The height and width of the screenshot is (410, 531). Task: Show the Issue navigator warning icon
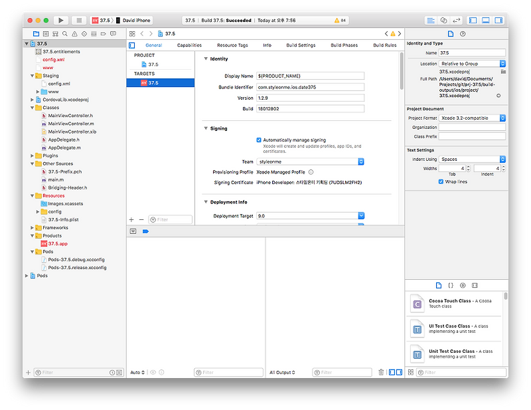74,34
